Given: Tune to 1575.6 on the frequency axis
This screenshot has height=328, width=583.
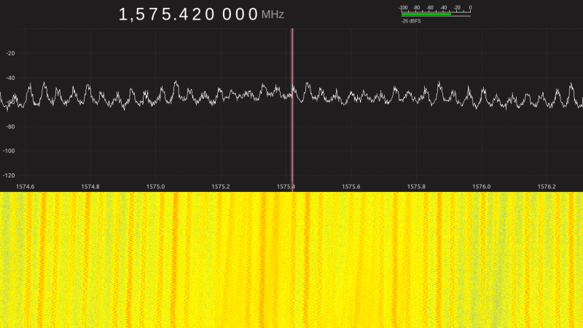Looking at the screenshot, I should tap(351, 186).
